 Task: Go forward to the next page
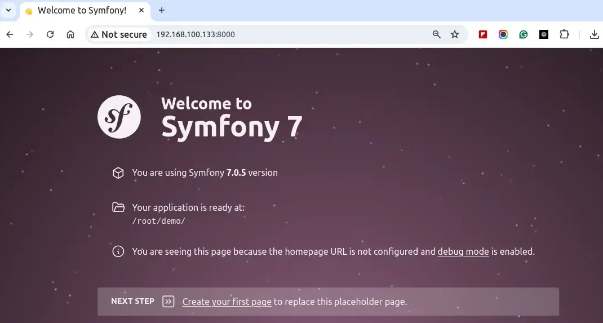[30, 34]
